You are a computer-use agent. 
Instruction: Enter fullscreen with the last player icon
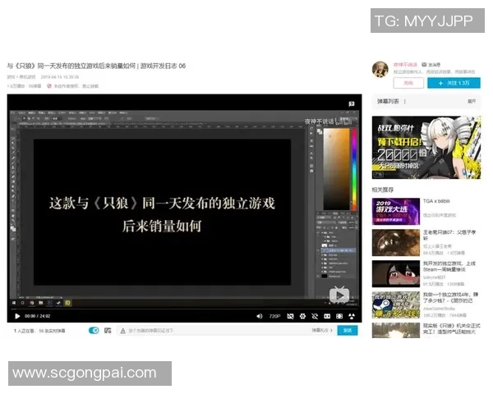point(352,316)
